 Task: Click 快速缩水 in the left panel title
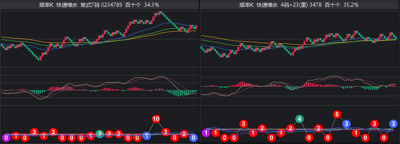pos(67,5)
